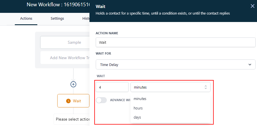Expand the Time Delay dropdown chevron
Screen dimensions: 257x126
tap(250, 65)
